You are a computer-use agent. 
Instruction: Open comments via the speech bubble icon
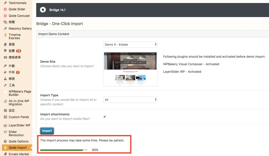(5, 51)
